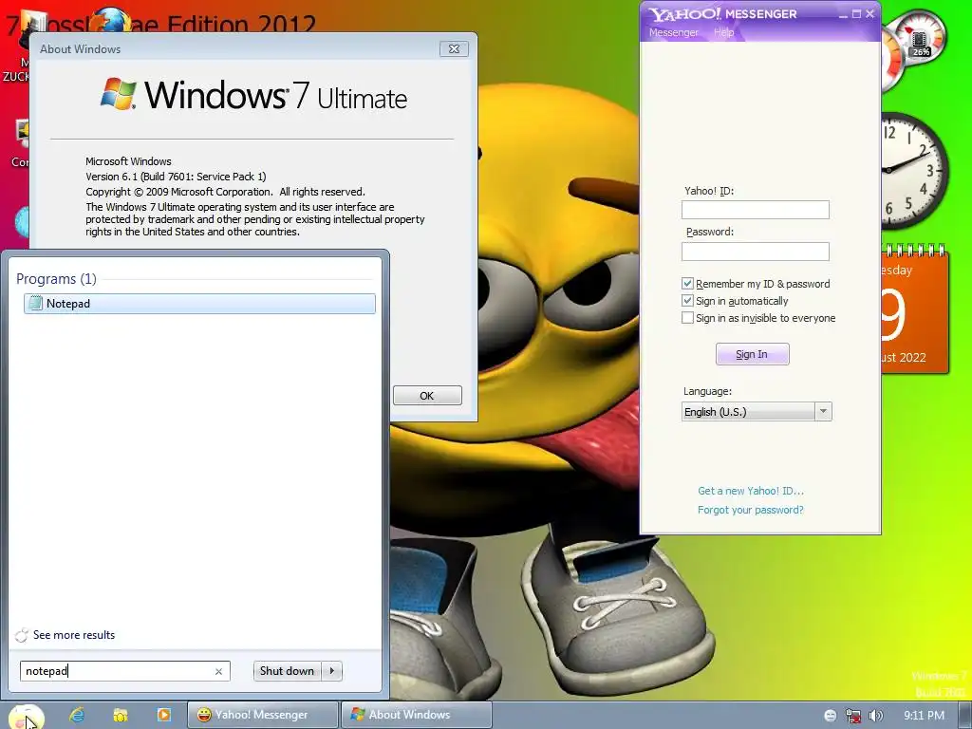Click the Show desktop button at taskbar end

(965, 716)
